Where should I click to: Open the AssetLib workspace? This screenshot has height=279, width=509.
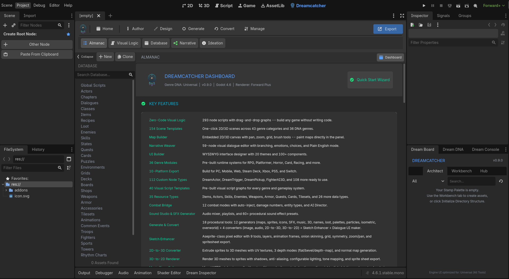273,6
